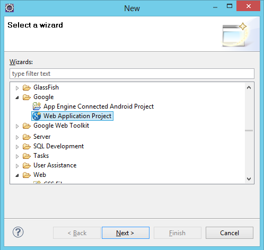
Task: Collapse the Google tree node
Action: coord(17,97)
